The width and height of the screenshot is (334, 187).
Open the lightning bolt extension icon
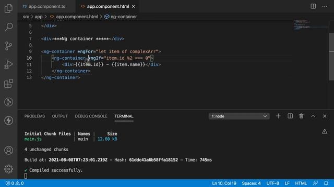(x=8, y=121)
